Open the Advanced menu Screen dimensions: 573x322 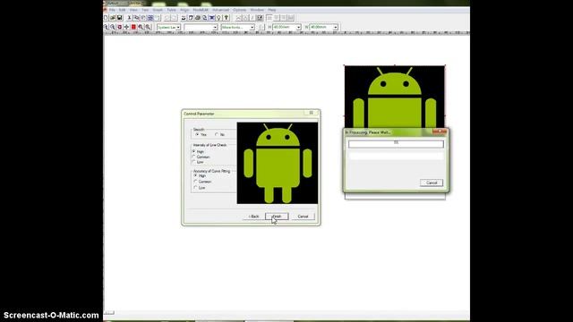221,10
